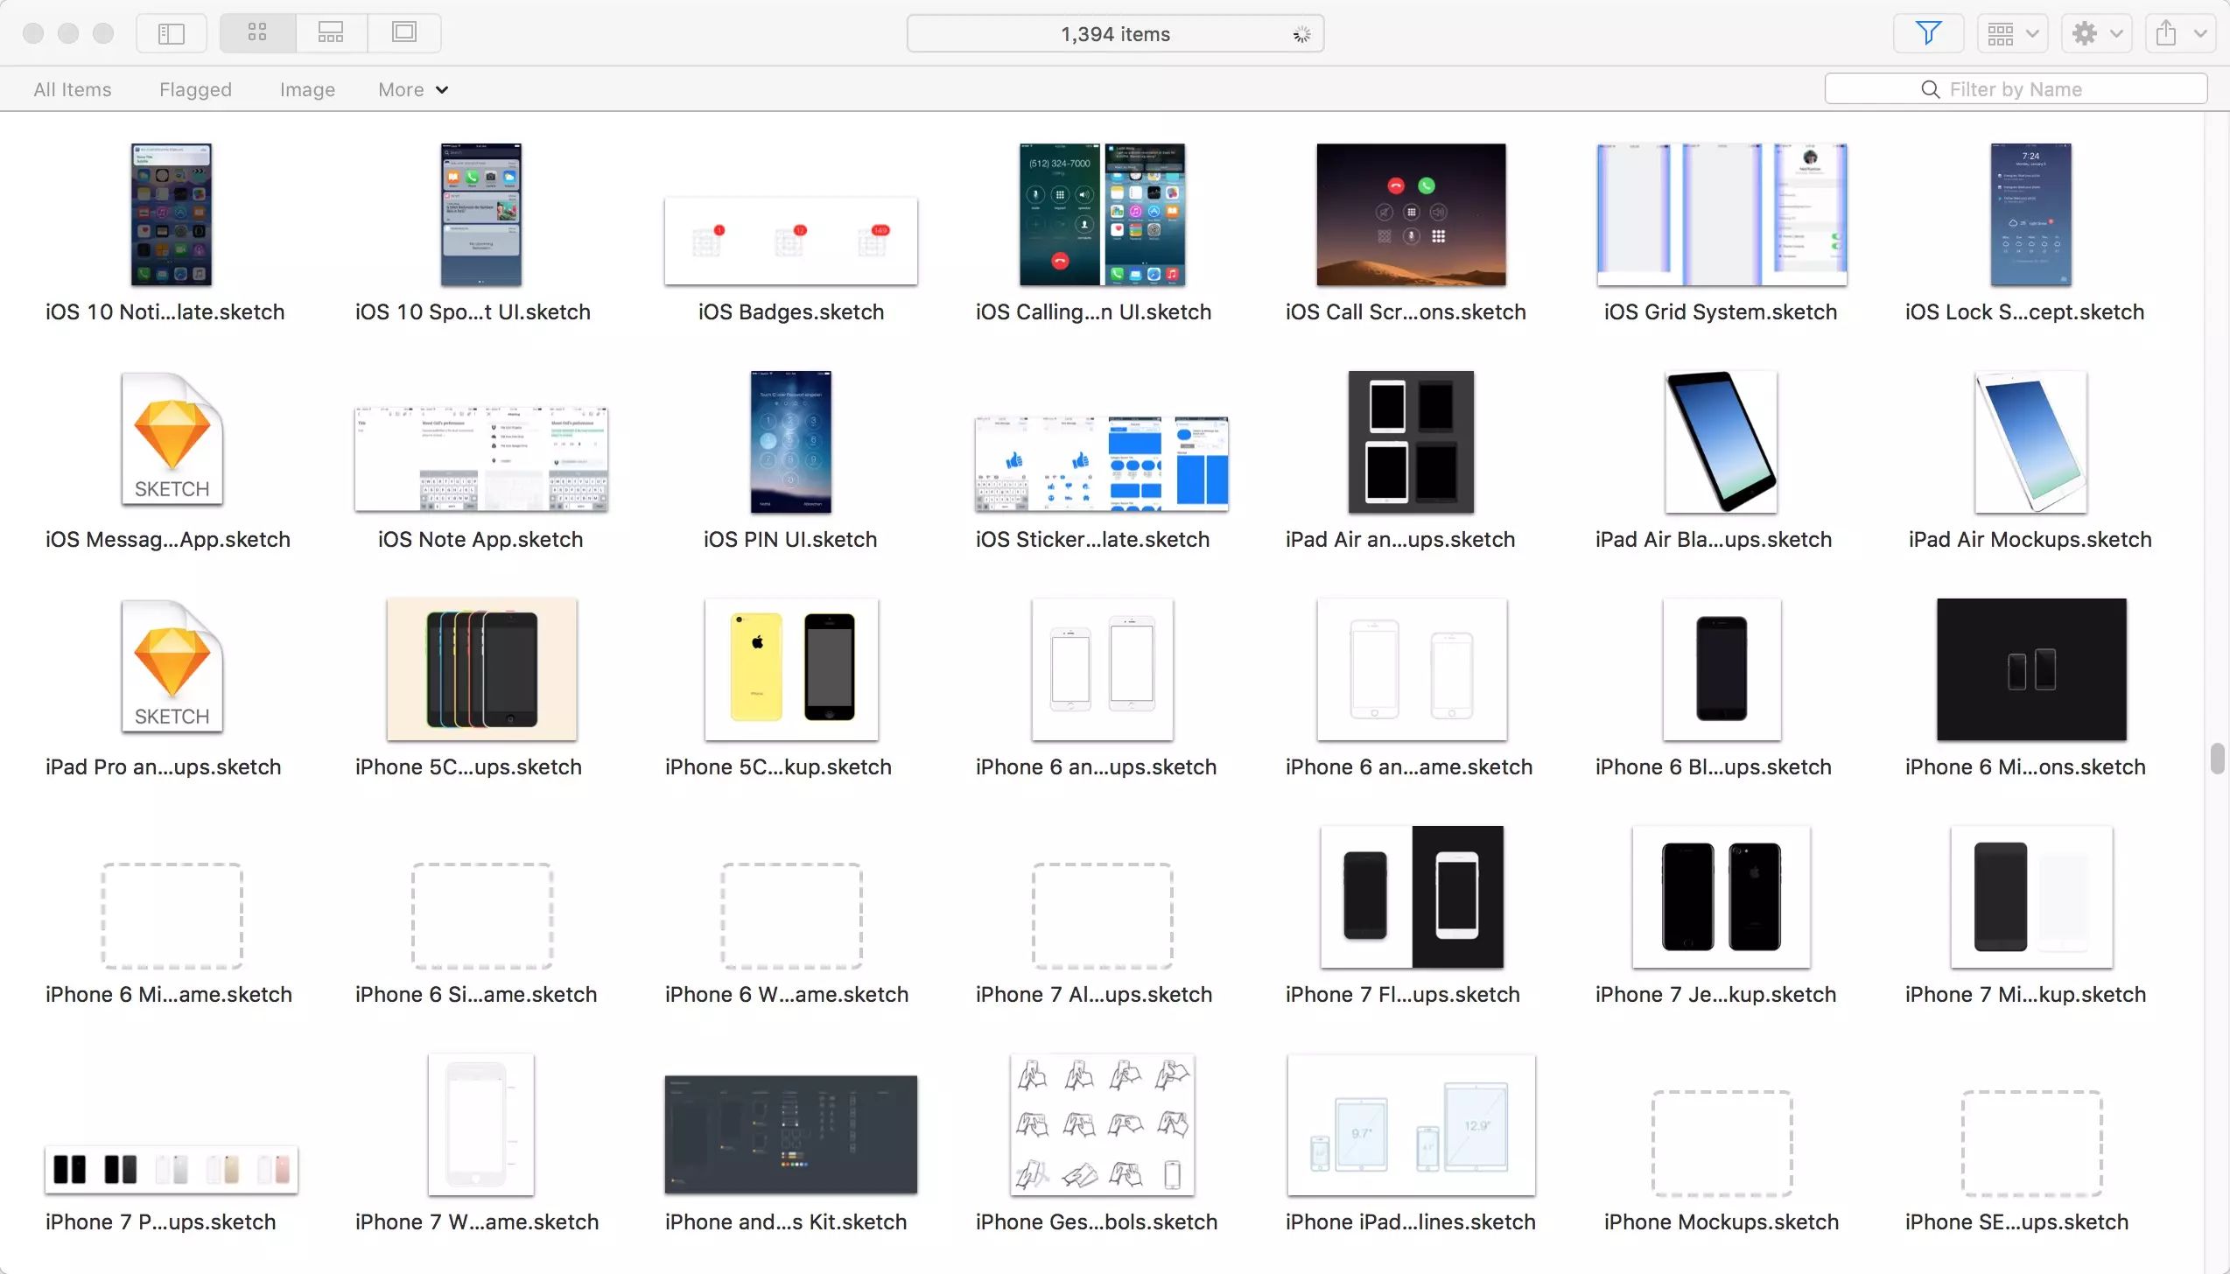Select iPhone 6 Mi...ons.sketch thumbnail
The width and height of the screenshot is (2230, 1274).
(x=2030, y=669)
